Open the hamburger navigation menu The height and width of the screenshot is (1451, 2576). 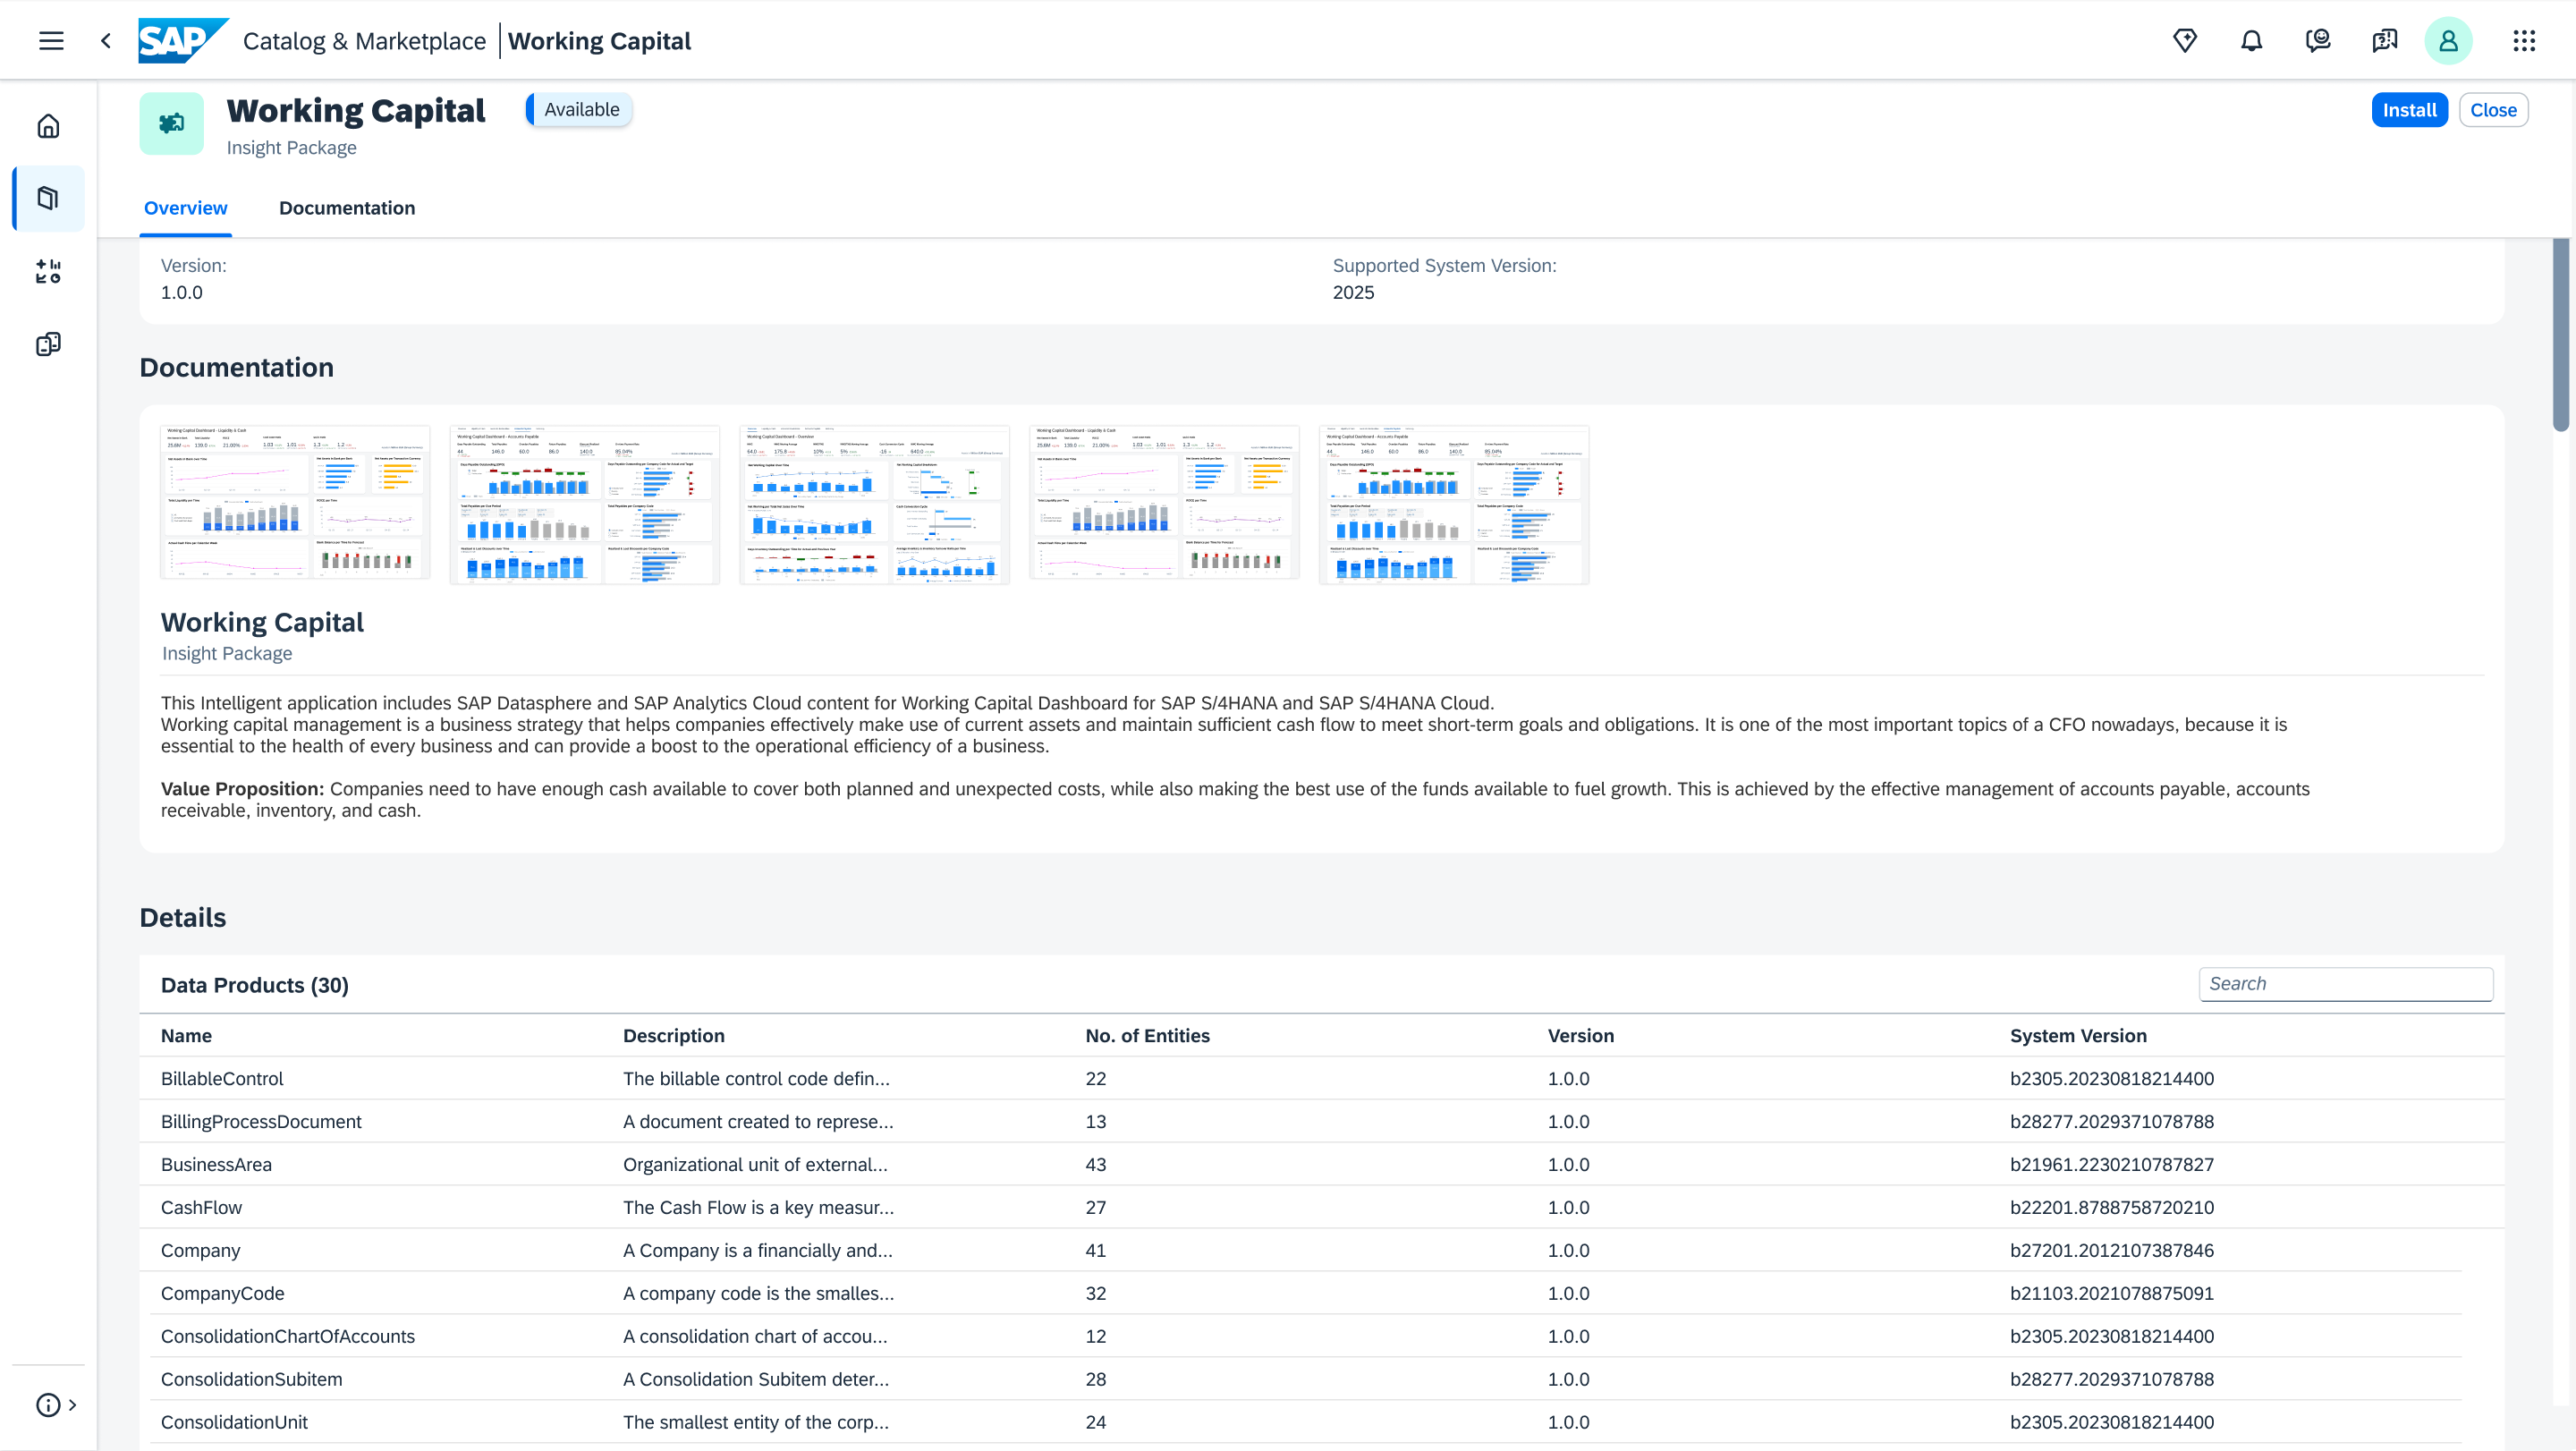[x=51, y=41]
